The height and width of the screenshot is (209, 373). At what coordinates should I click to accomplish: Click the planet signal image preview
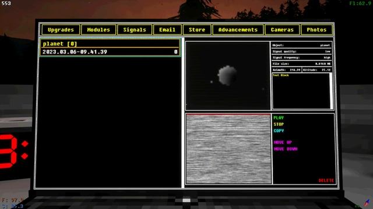(x=228, y=76)
